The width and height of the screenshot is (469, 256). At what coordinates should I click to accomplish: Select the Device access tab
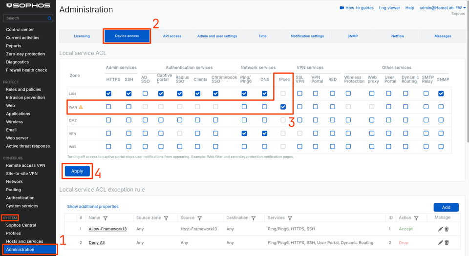click(x=127, y=36)
